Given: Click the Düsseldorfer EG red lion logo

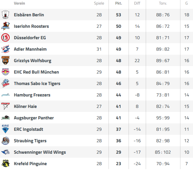Looking at the screenshot, I should tap(5, 37).
